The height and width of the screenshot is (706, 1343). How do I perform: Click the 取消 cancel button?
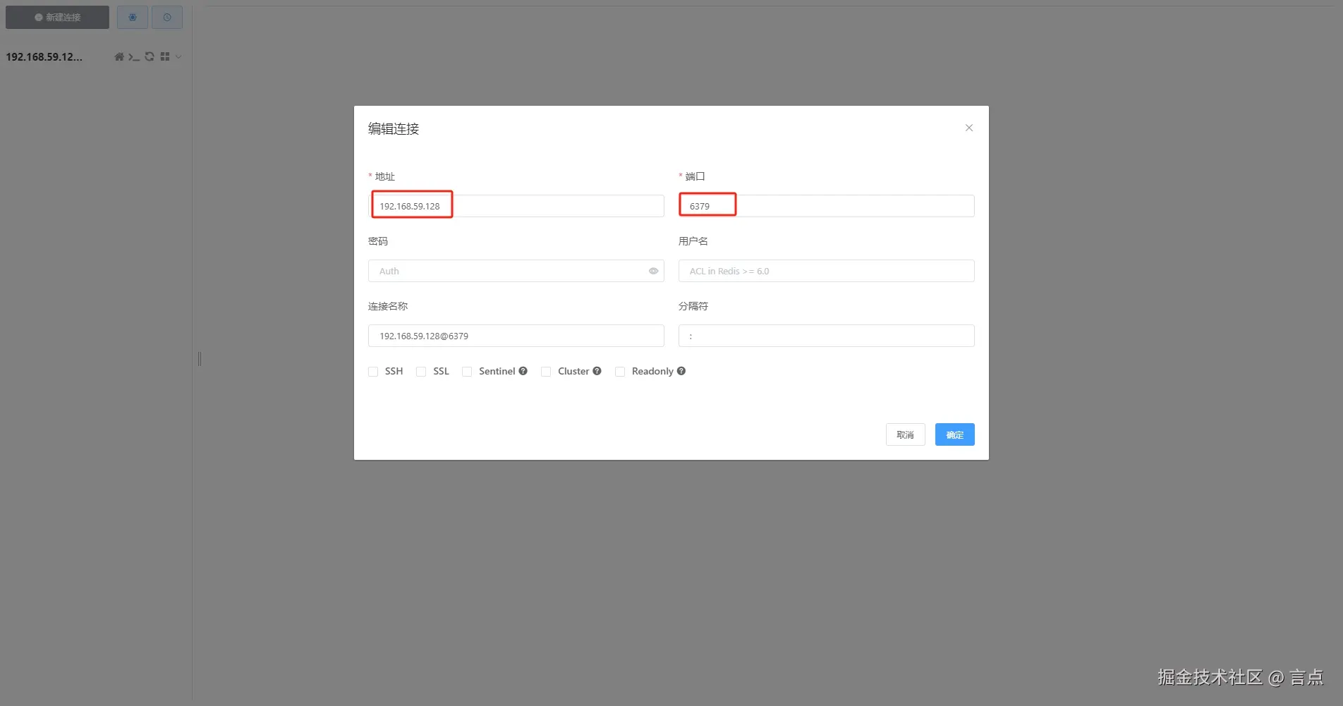pos(905,434)
